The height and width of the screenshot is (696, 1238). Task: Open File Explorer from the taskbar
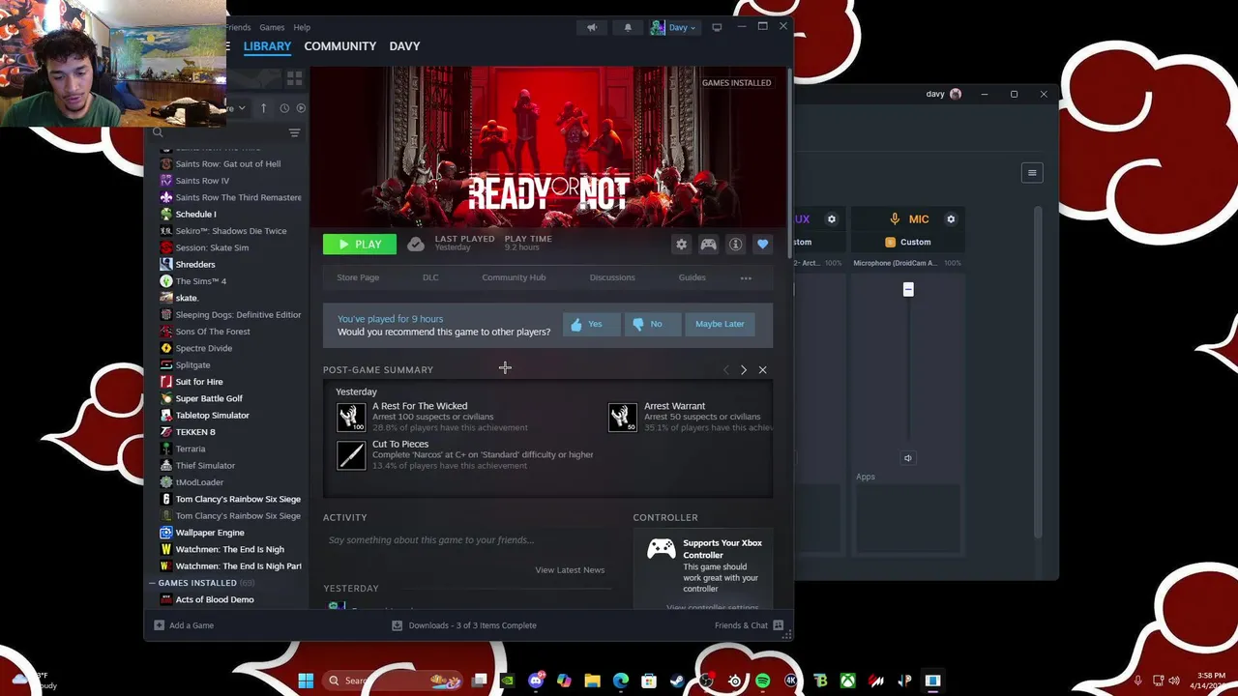point(592,681)
